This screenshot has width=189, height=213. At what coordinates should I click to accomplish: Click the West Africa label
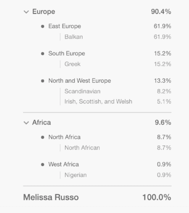pyautogui.click(x=63, y=164)
